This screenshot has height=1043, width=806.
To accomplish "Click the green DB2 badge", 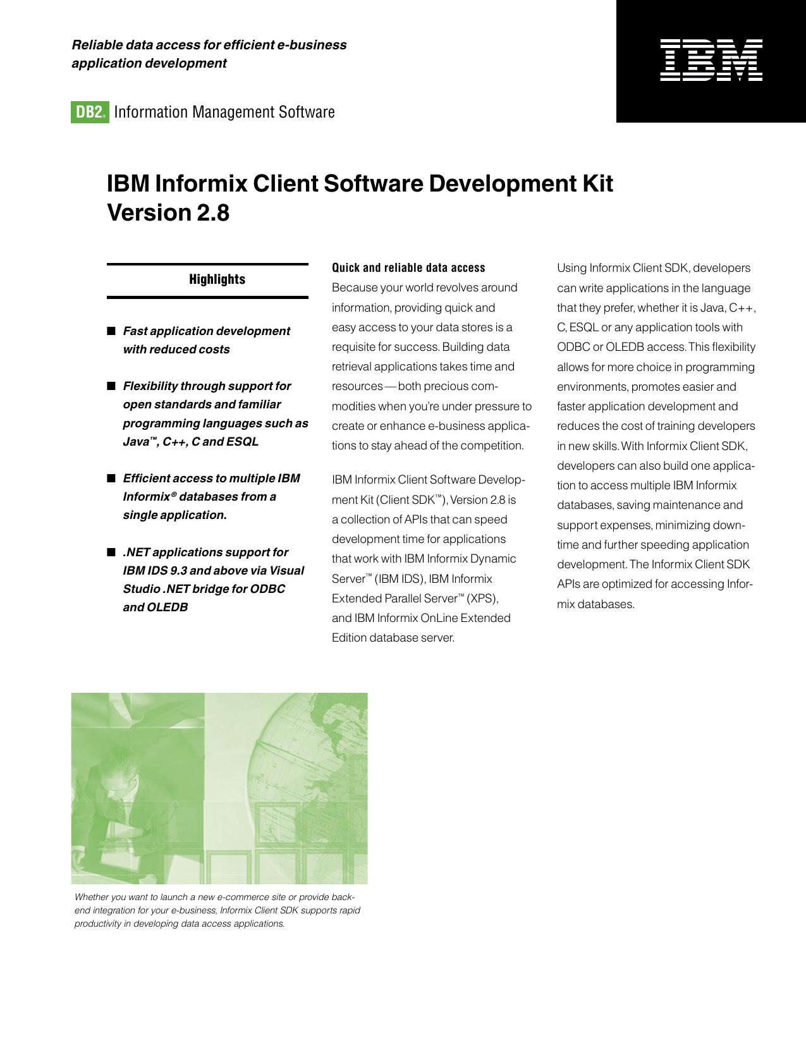I will point(90,112).
